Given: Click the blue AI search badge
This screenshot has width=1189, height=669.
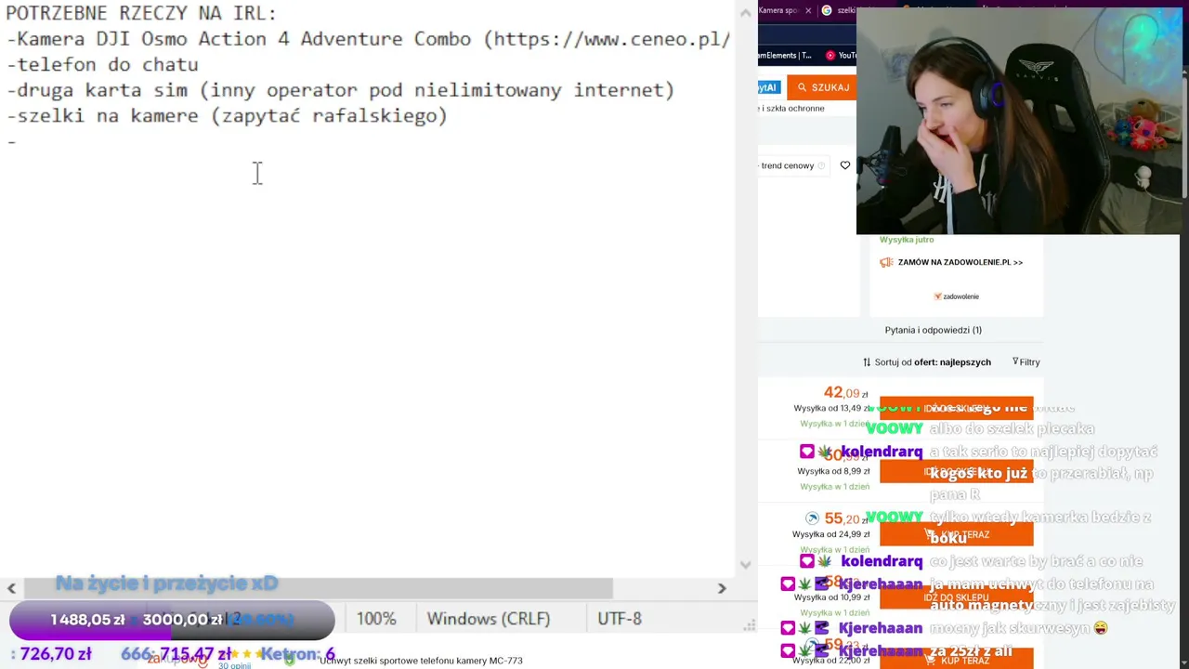Looking at the screenshot, I should (x=767, y=87).
